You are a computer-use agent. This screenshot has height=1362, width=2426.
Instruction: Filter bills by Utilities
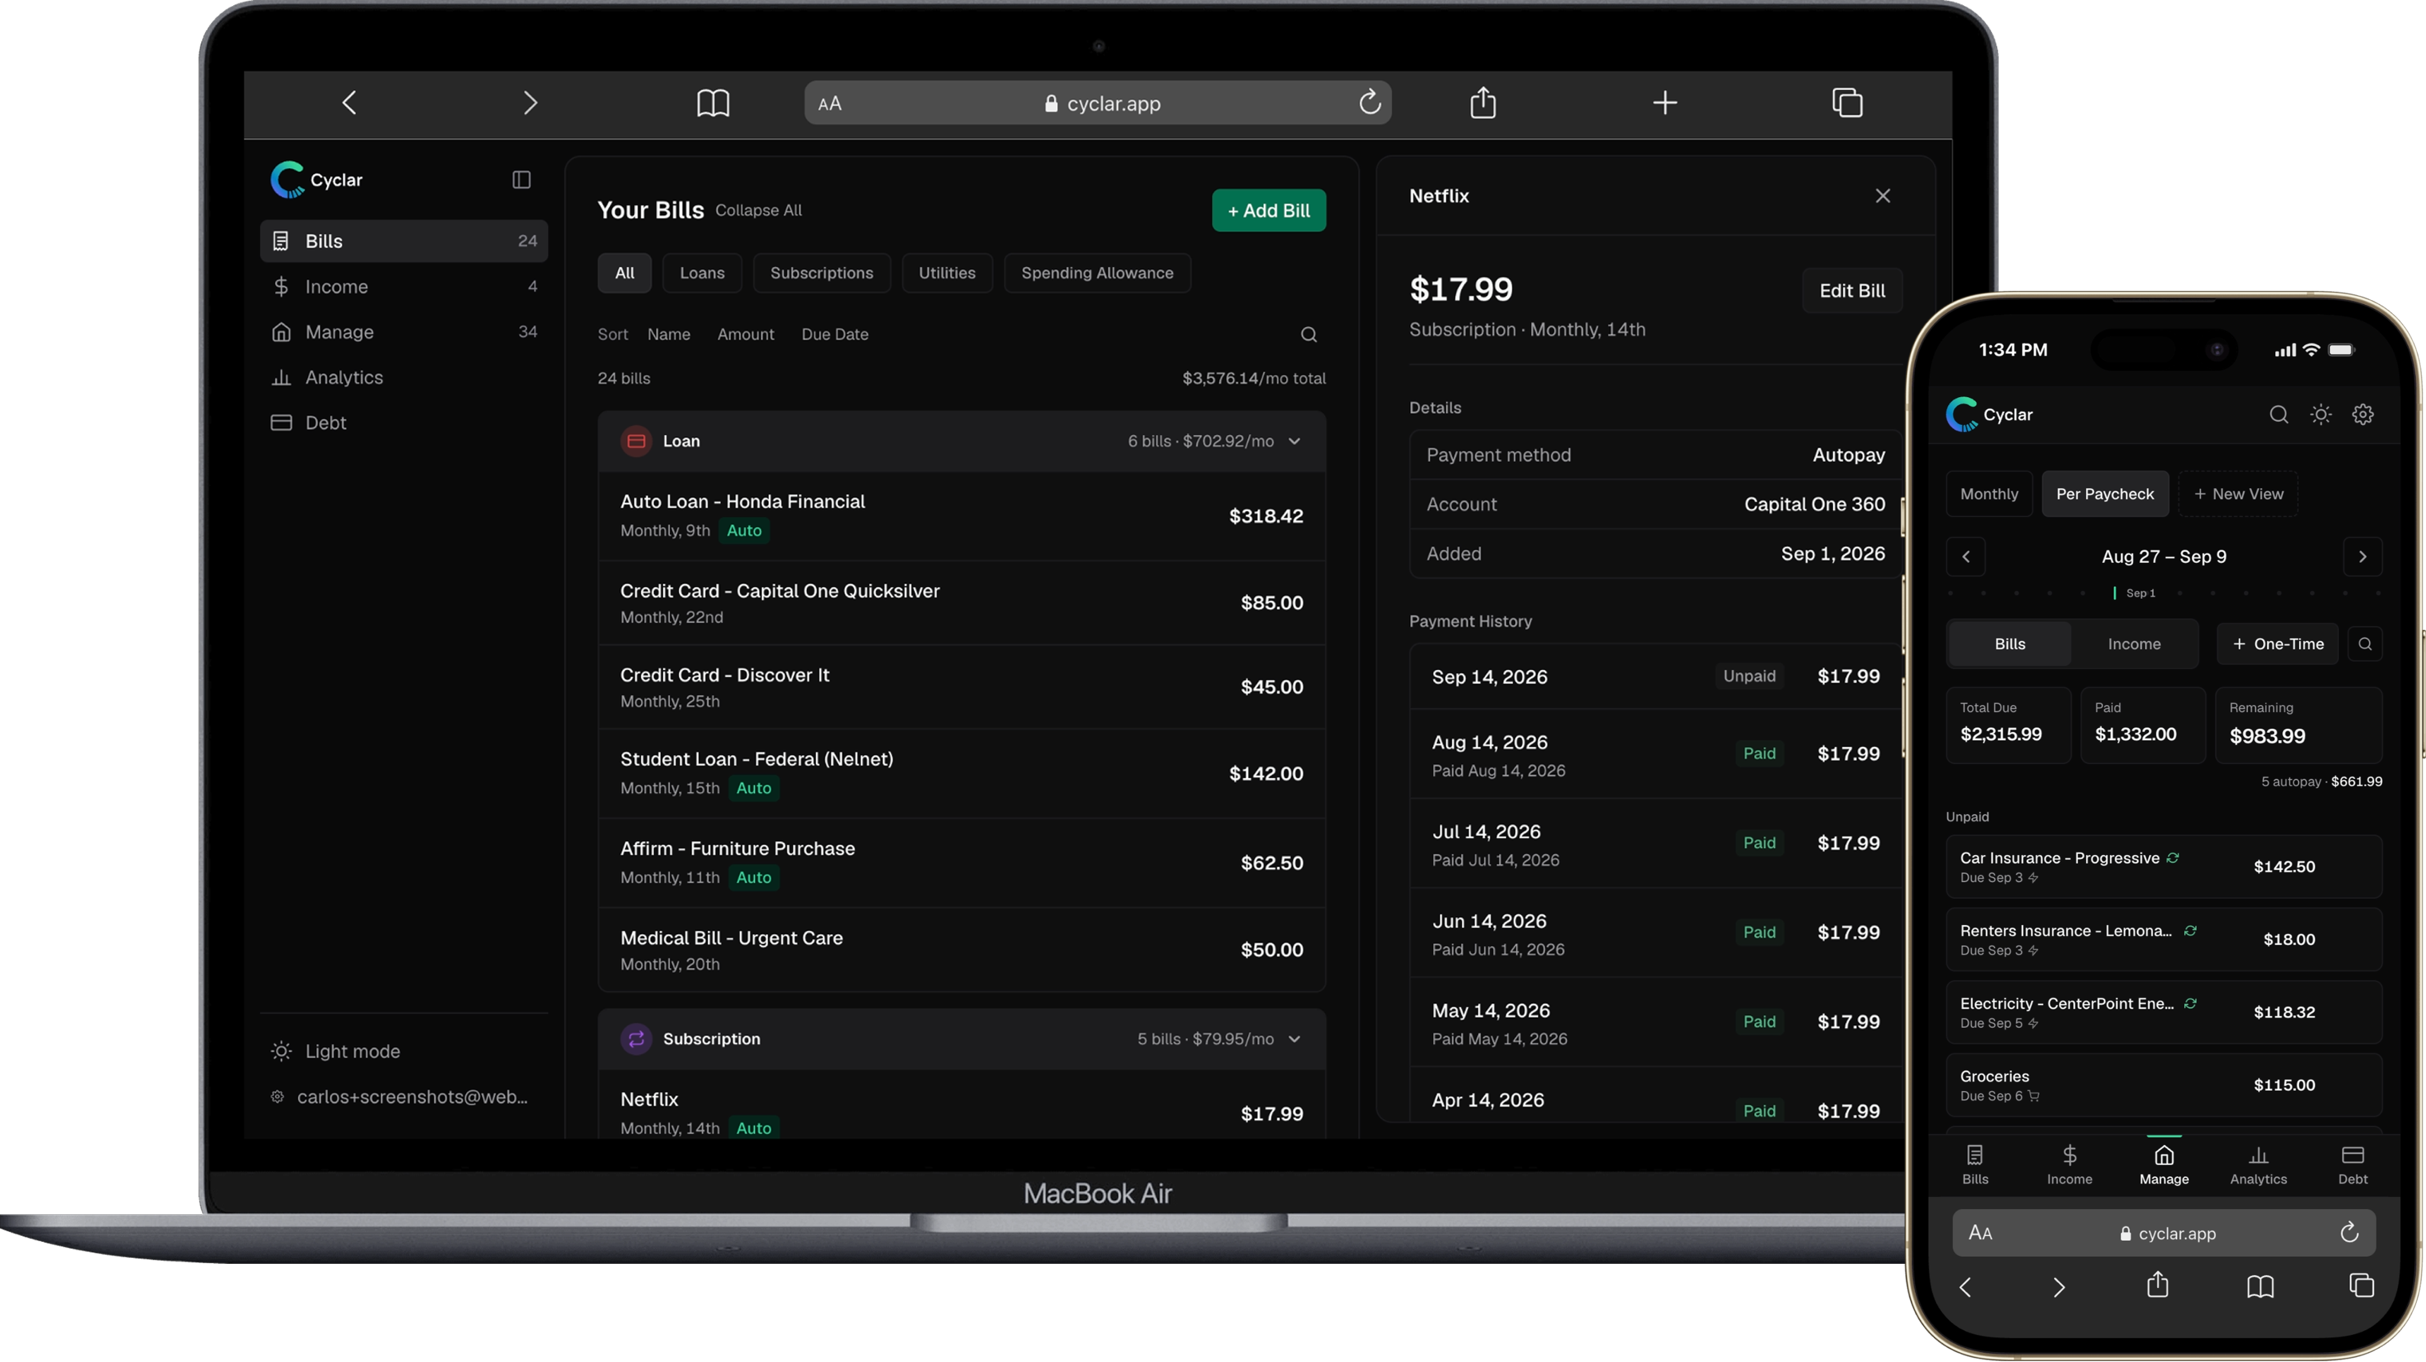click(947, 273)
